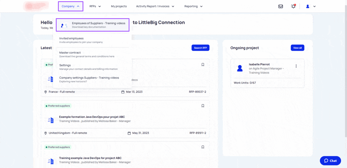The image size is (347, 168).
Task: Open the RFPs dropdown menu
Action: 95,6
